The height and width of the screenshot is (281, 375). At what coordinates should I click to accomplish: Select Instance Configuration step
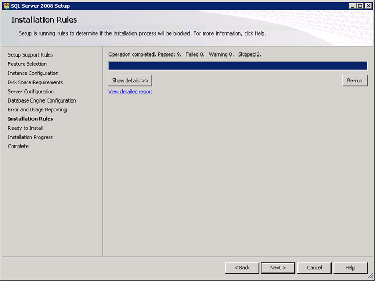pyautogui.click(x=33, y=73)
